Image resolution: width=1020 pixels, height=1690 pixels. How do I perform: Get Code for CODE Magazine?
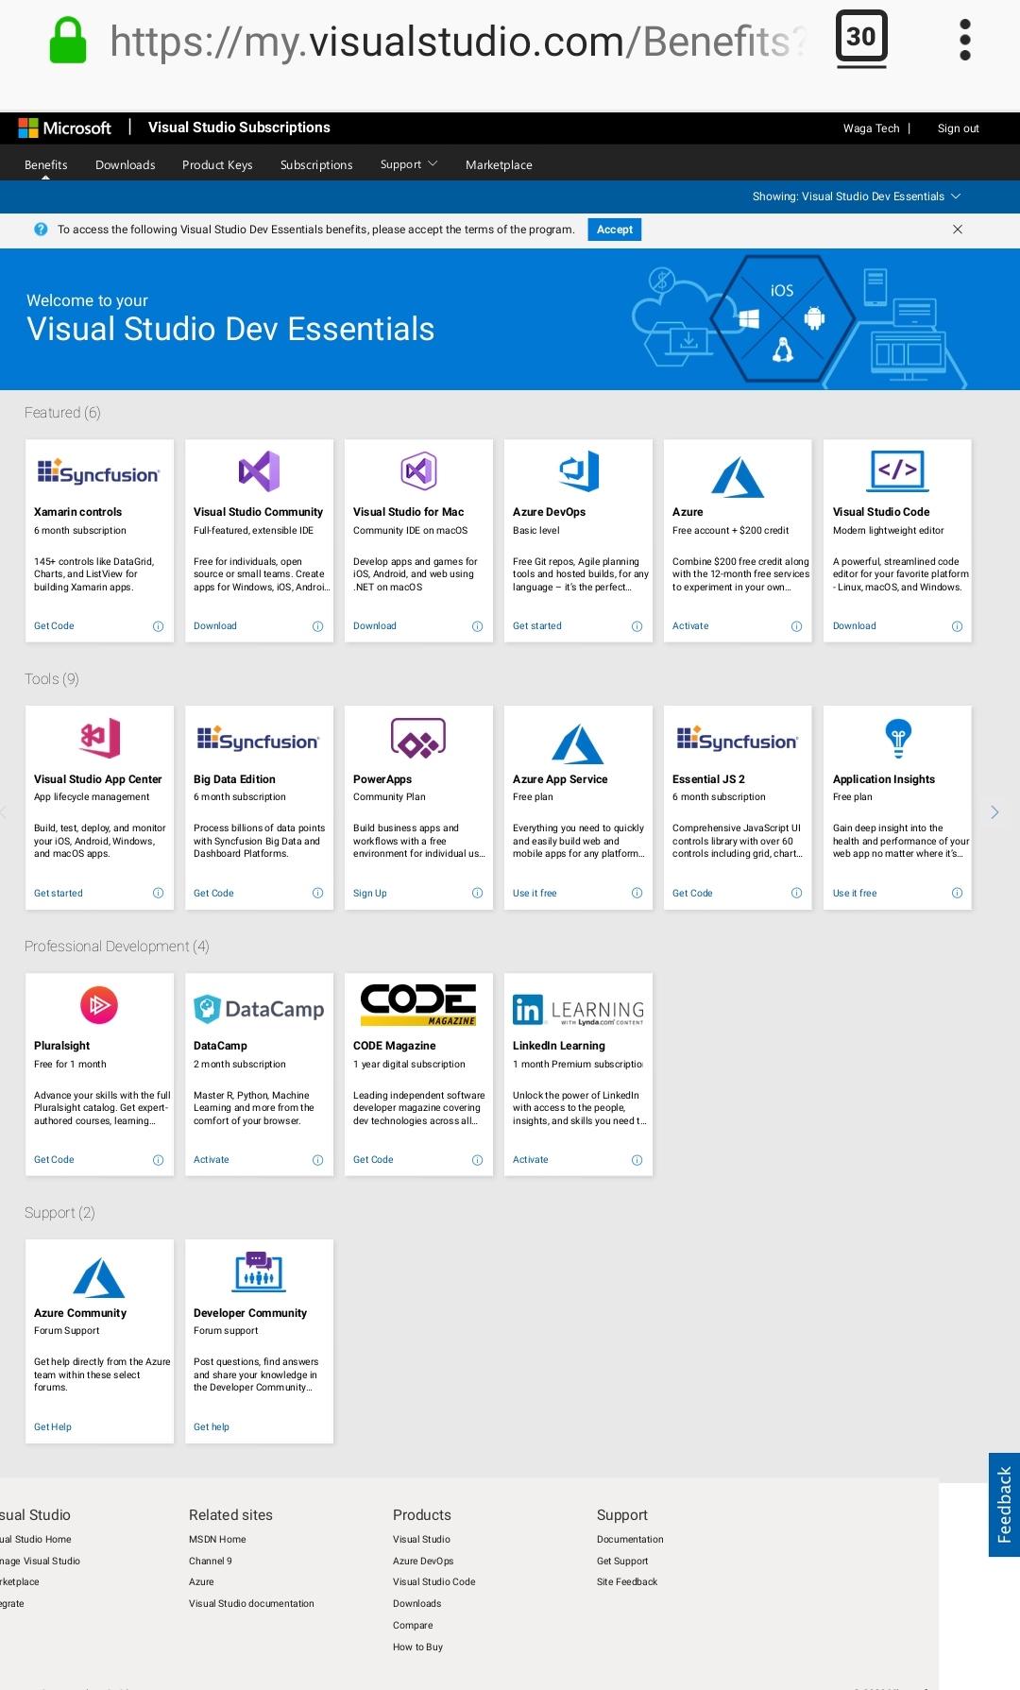[373, 1160]
